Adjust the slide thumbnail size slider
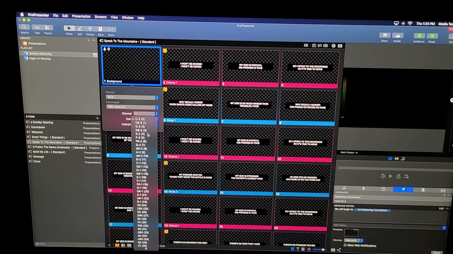 point(320,249)
